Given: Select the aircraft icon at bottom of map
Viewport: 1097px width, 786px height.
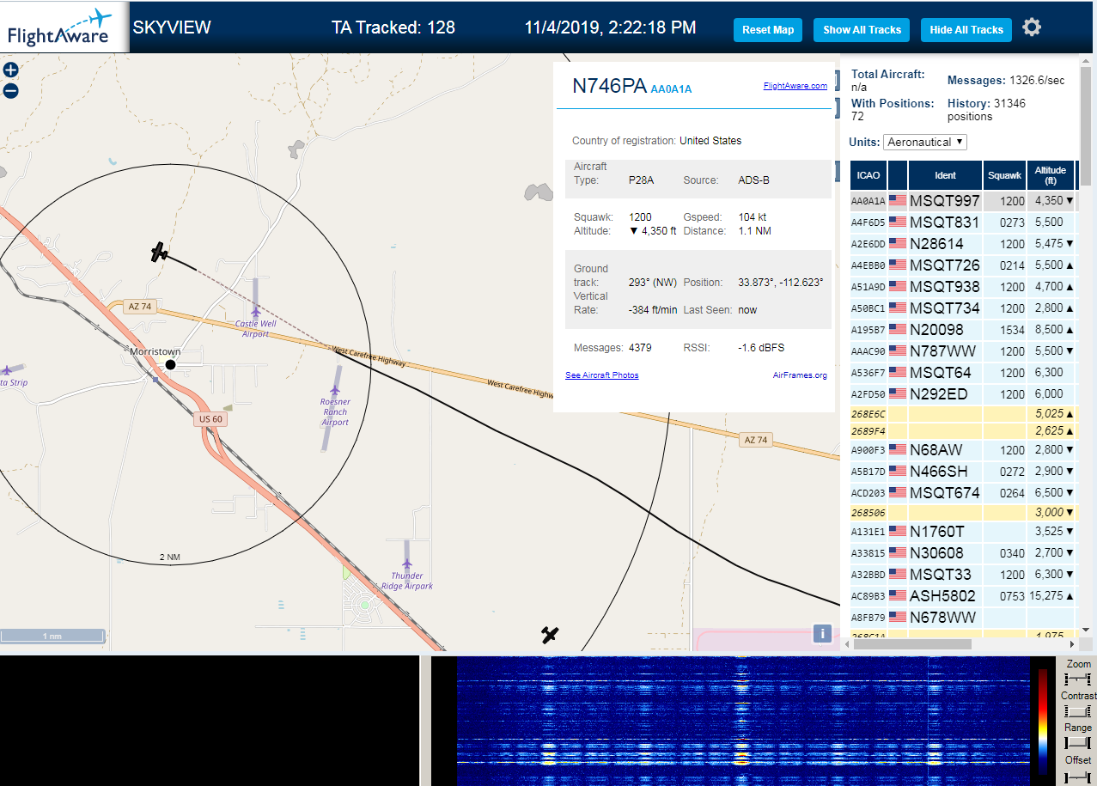Looking at the screenshot, I should 550,635.
